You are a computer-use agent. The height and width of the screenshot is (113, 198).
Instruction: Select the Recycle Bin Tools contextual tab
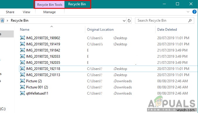50,5
